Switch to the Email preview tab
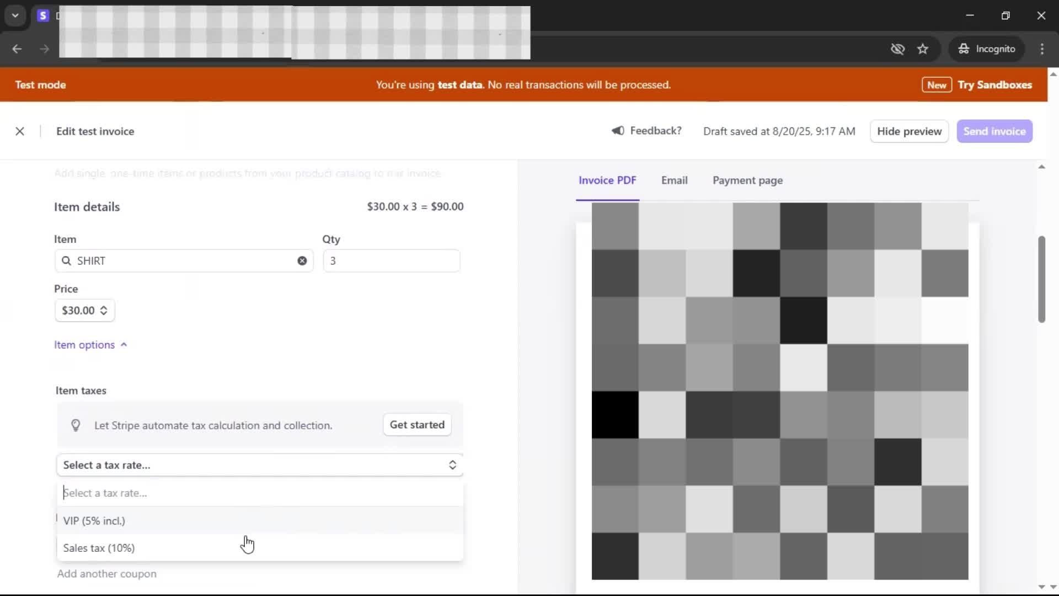 674,180
